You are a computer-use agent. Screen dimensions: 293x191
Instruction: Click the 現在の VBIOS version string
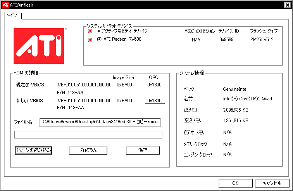(x=84, y=85)
